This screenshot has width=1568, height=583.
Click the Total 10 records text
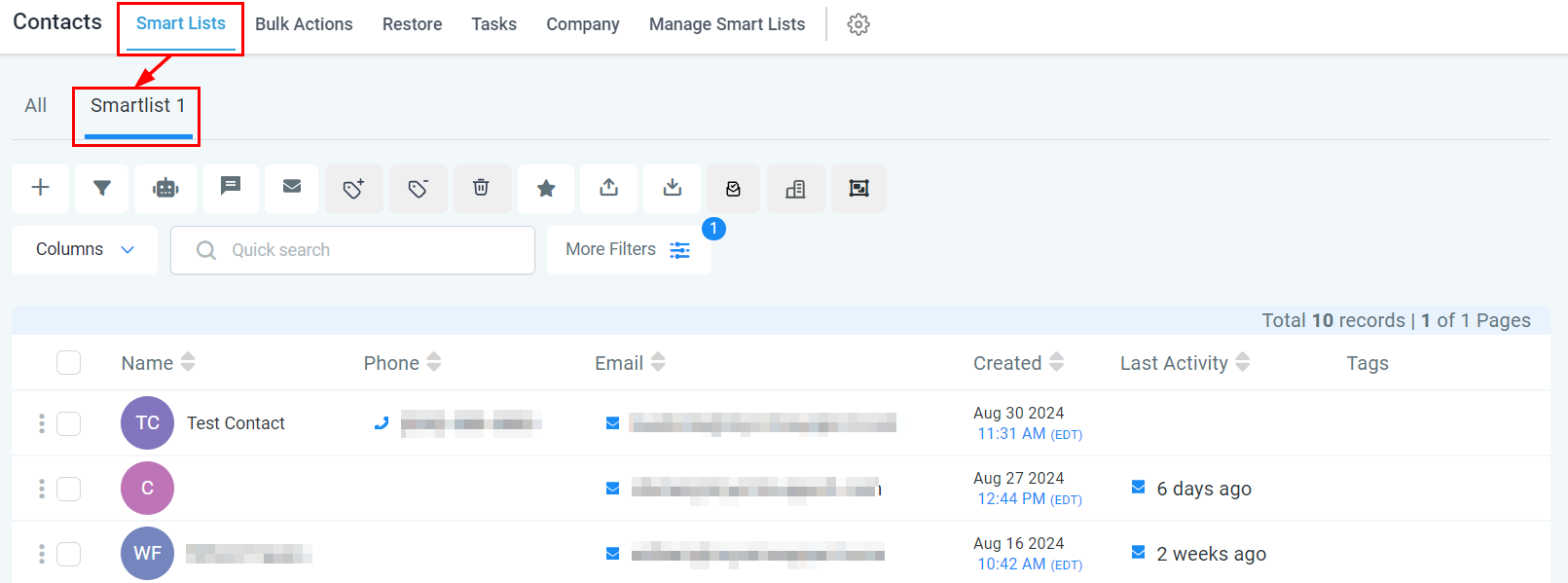click(1333, 320)
